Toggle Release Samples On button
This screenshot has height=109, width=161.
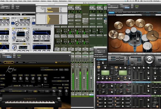click(x=35, y=91)
